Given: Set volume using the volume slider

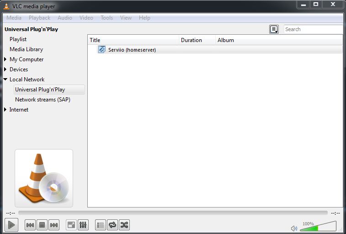Looking at the screenshot, I should [x=318, y=227].
